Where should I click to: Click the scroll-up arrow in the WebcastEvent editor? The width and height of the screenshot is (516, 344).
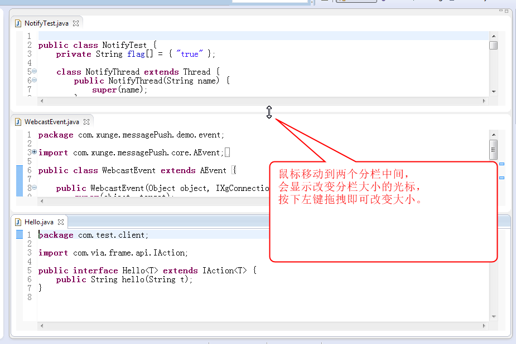coord(494,135)
